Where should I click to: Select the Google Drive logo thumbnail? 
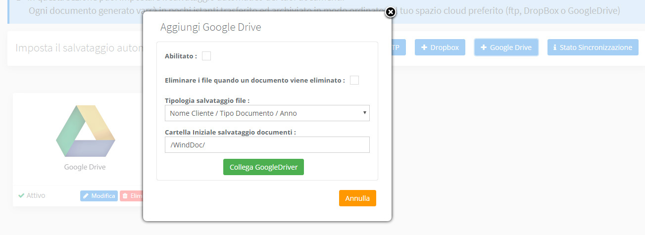pos(86,131)
